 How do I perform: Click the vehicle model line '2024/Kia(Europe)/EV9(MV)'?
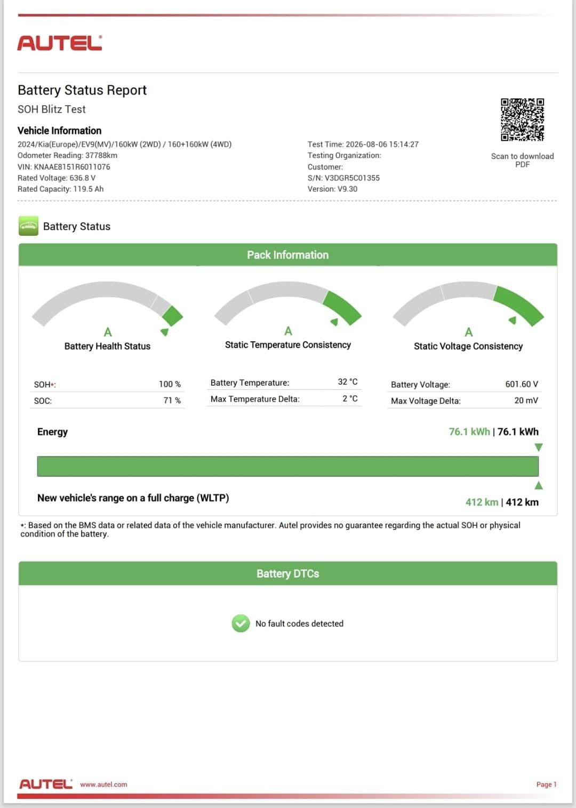click(x=125, y=144)
